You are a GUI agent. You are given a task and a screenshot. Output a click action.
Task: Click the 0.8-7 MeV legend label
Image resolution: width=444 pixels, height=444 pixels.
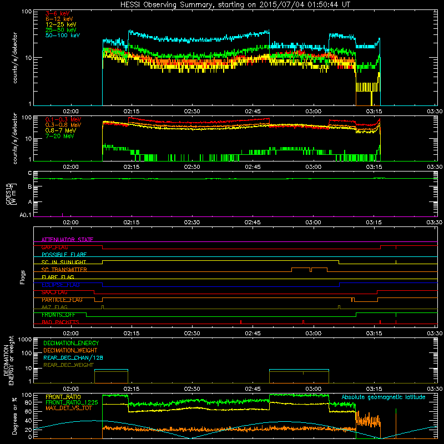pyautogui.click(x=60, y=130)
